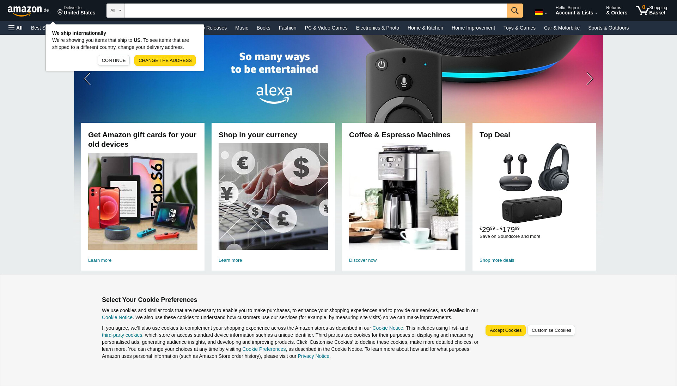Click CHANGE THE ADDRESS button

(x=165, y=60)
